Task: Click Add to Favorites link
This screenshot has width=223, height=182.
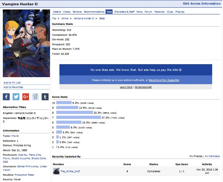Action: [x=13, y=87]
